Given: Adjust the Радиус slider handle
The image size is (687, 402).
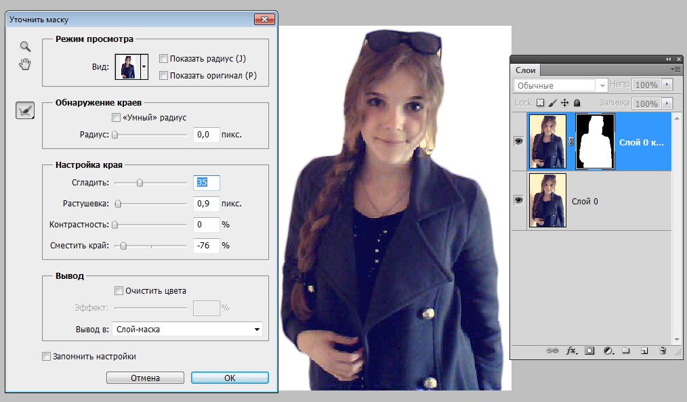Looking at the screenshot, I should (114, 135).
